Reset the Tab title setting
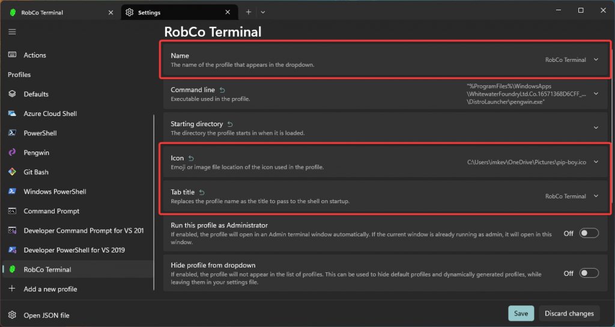The width and height of the screenshot is (615, 327). pos(202,192)
